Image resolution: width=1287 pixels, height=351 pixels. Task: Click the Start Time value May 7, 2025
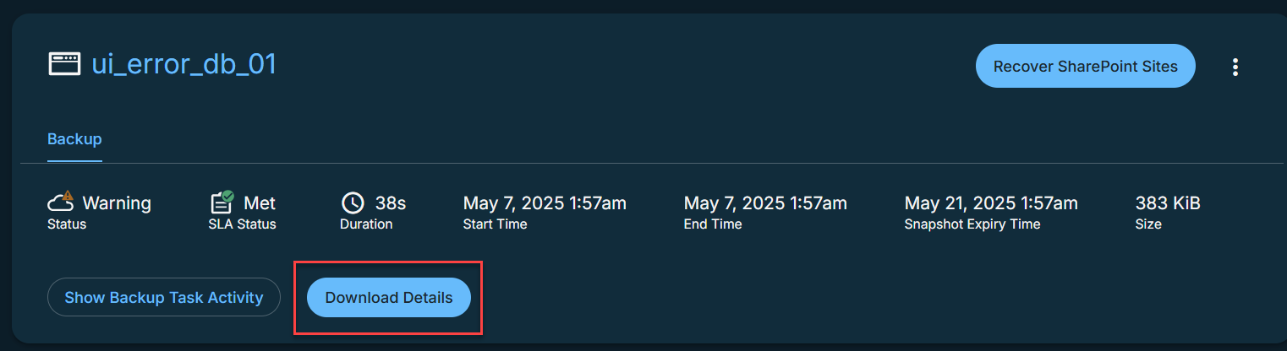(x=545, y=203)
